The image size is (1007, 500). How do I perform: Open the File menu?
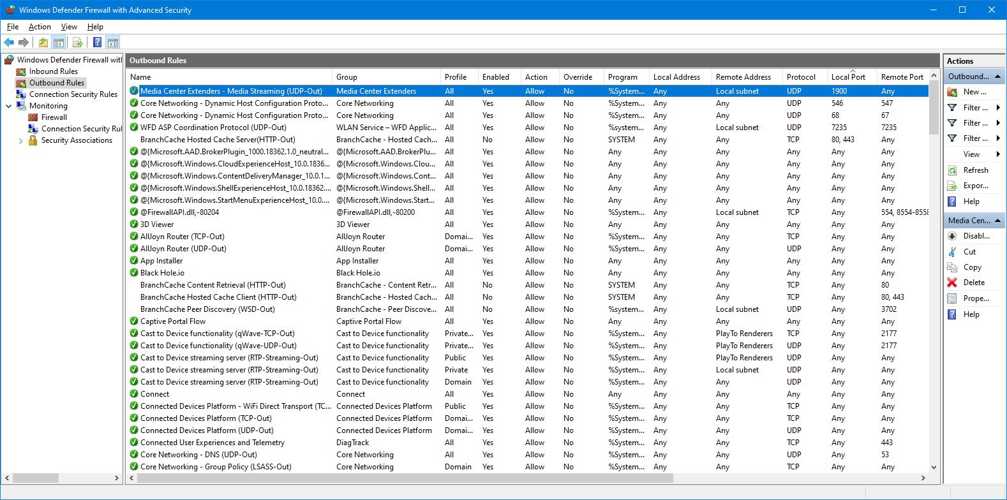click(13, 27)
